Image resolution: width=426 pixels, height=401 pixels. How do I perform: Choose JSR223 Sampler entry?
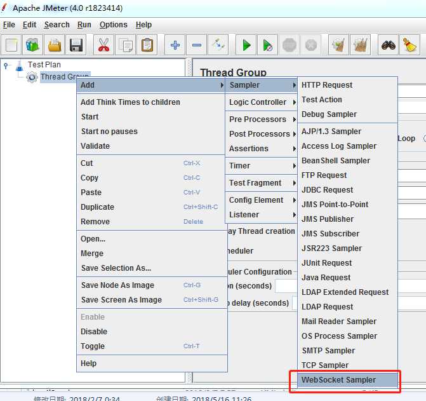coord(348,248)
